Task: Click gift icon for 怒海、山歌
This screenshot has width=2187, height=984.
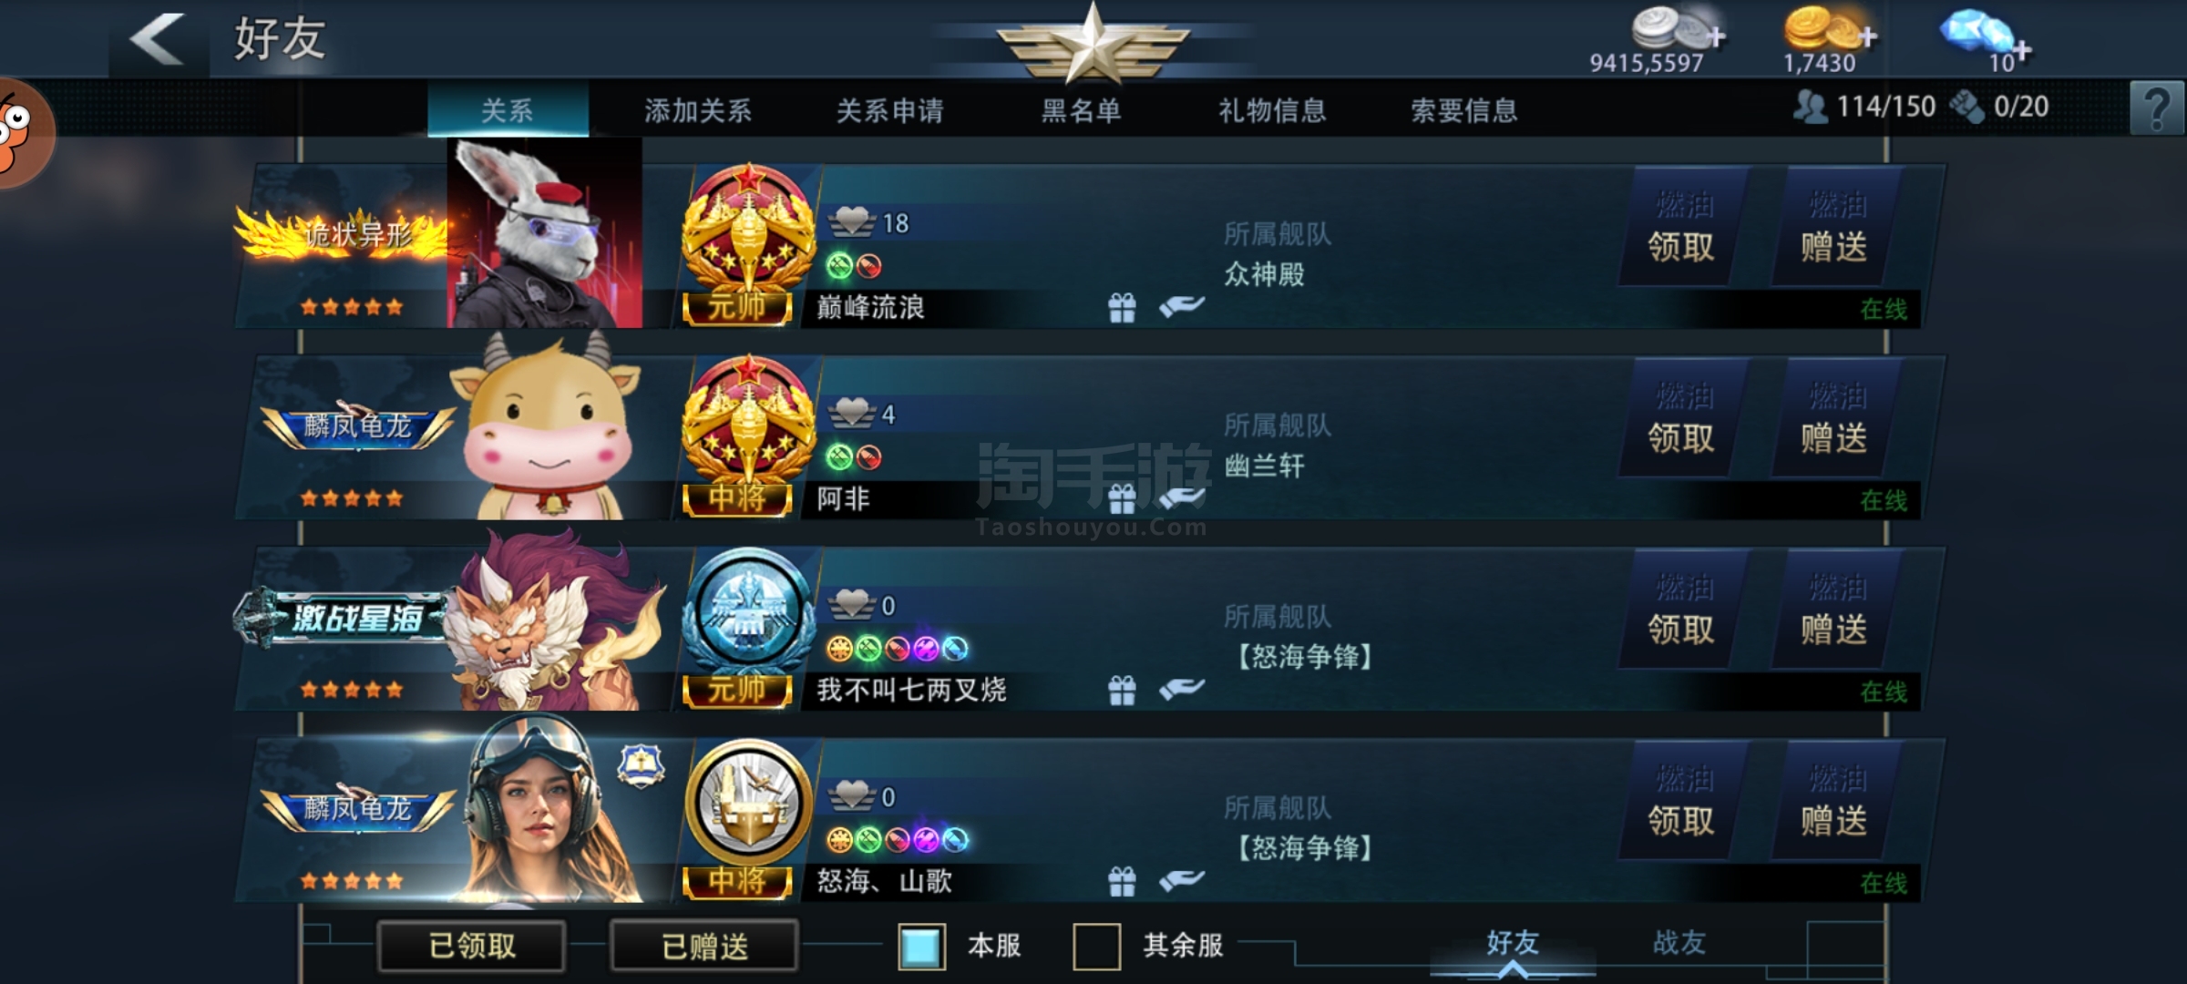Action: pyautogui.click(x=1122, y=881)
